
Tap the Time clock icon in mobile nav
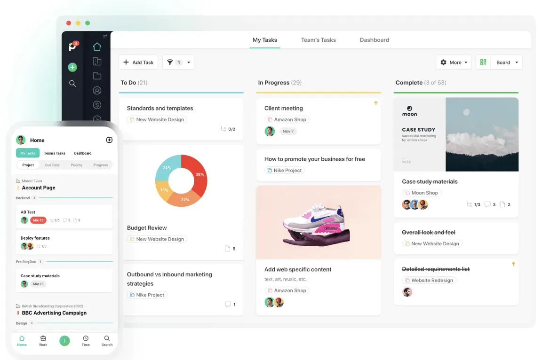[86, 341]
